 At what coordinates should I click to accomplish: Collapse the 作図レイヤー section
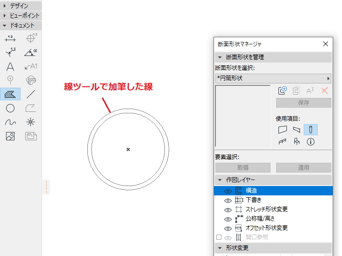click(x=220, y=180)
